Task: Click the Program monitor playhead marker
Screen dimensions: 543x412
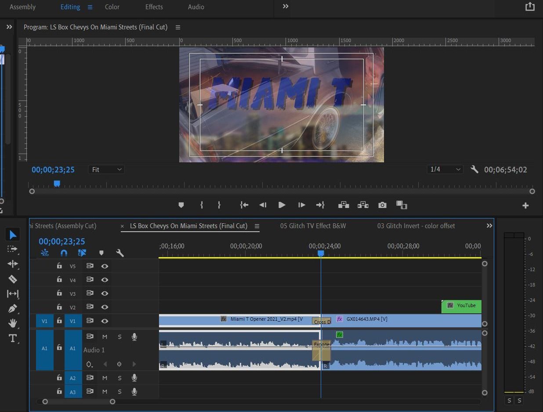Action: (x=57, y=183)
